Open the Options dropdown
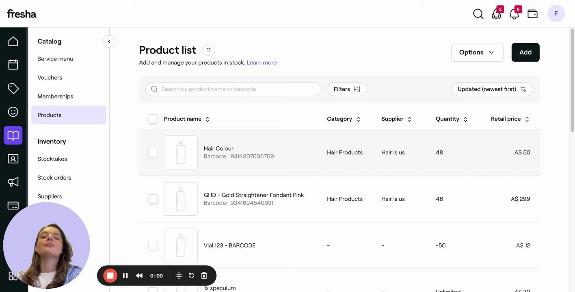The height and width of the screenshot is (292, 575). pyautogui.click(x=477, y=52)
